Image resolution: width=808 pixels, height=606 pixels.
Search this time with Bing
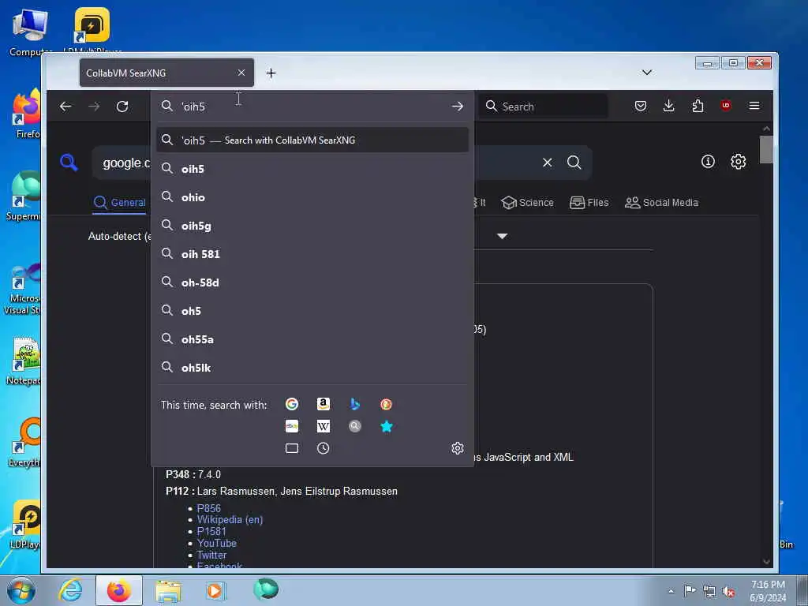(354, 405)
